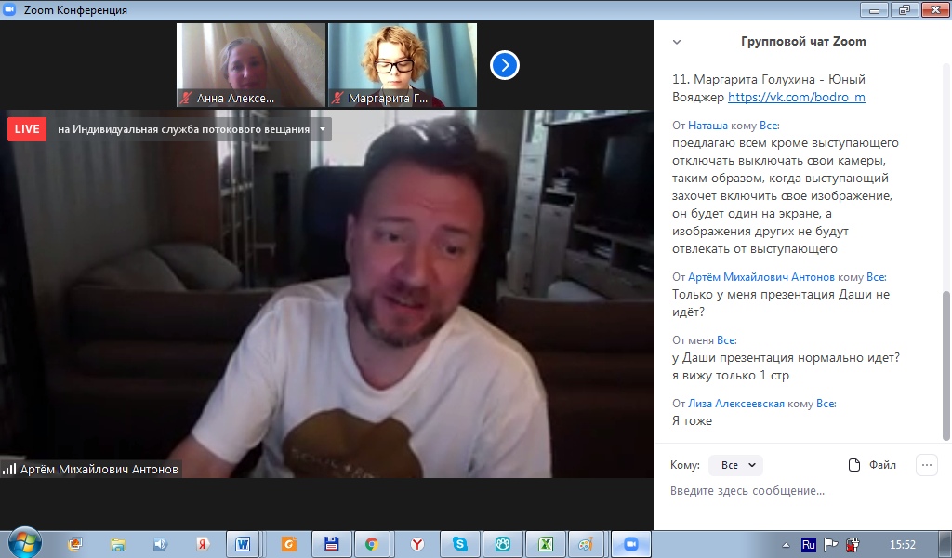Open the teal paw app on taskbar
Image resolution: width=952 pixels, height=558 pixels.
(x=502, y=544)
